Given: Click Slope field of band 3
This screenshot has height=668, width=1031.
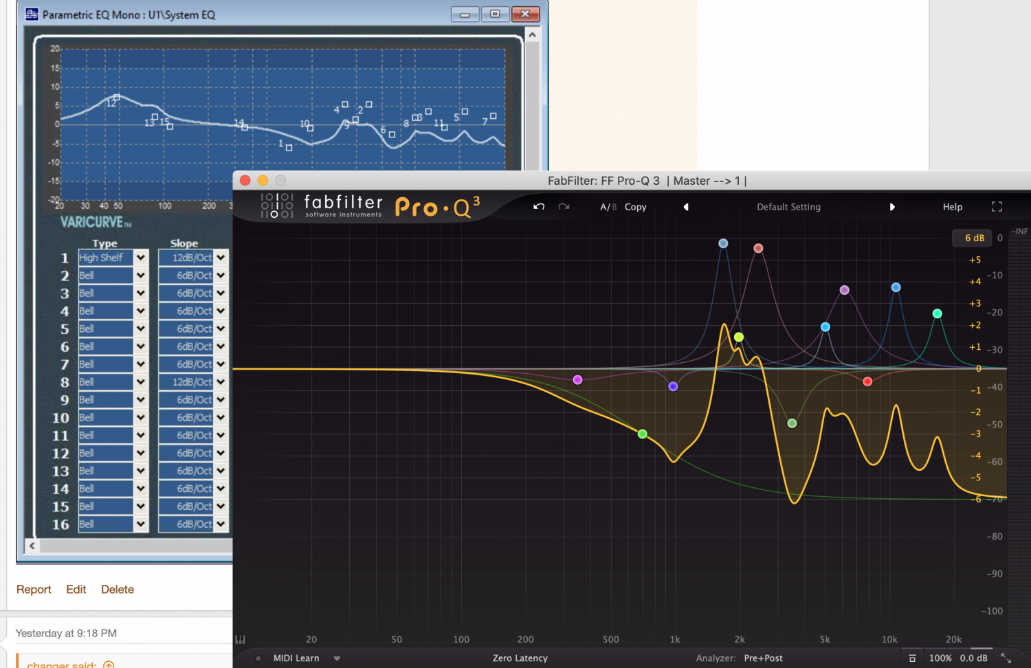Looking at the screenshot, I should coord(186,293).
